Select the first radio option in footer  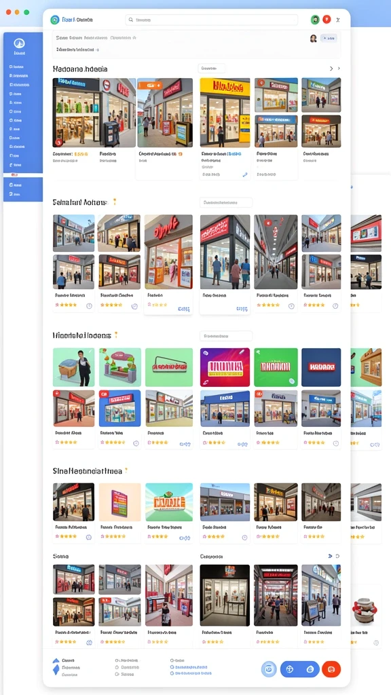pyautogui.click(x=117, y=660)
